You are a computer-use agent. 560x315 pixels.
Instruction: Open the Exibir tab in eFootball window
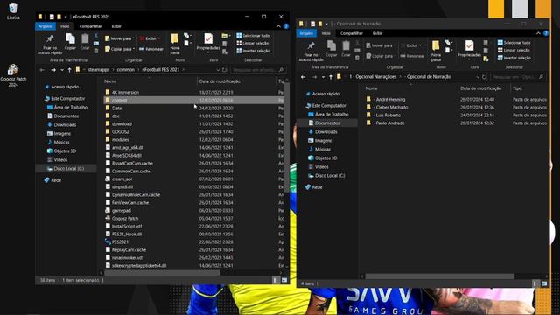pyautogui.click(x=116, y=26)
